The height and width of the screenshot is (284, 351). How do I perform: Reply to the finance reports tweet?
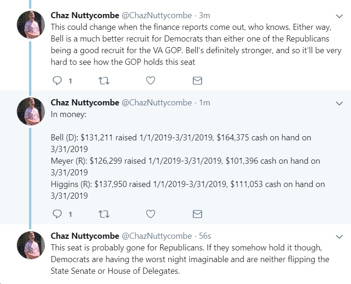[57, 81]
